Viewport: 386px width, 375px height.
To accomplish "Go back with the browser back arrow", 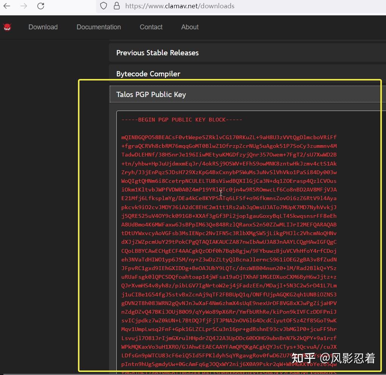I will 7,6.
